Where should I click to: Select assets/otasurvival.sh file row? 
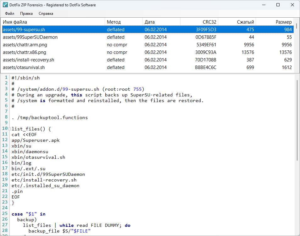coord(148,67)
